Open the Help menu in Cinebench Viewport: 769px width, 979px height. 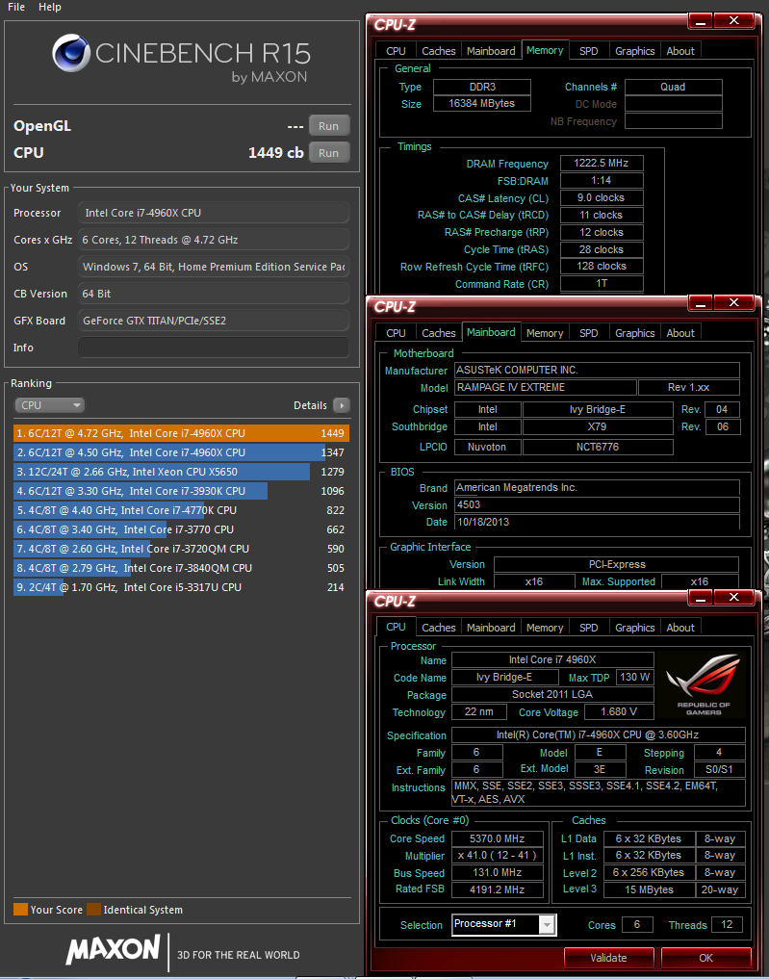(50, 7)
